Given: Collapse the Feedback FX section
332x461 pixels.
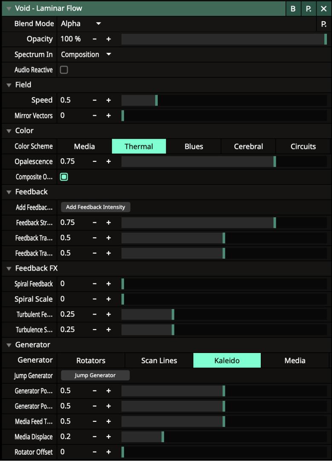Looking at the screenshot, I should 9,268.
